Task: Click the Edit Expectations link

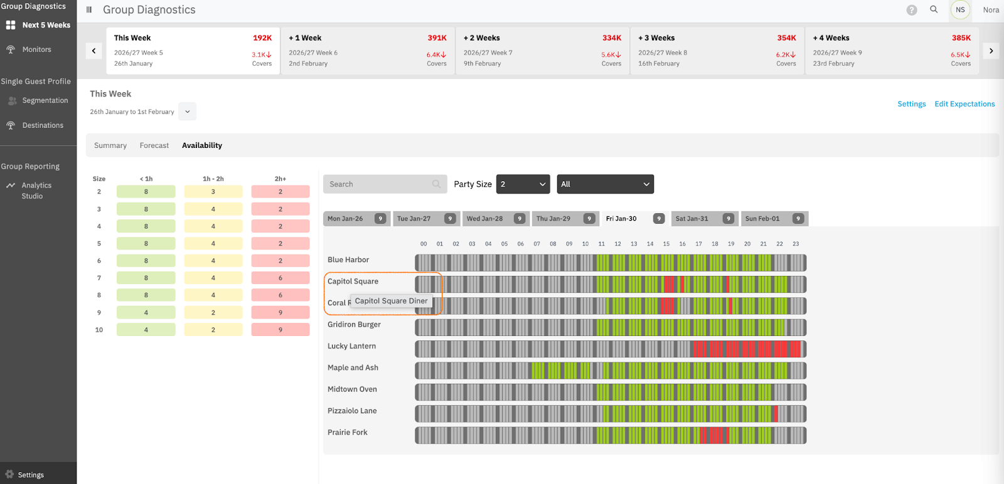Action: [x=964, y=104]
